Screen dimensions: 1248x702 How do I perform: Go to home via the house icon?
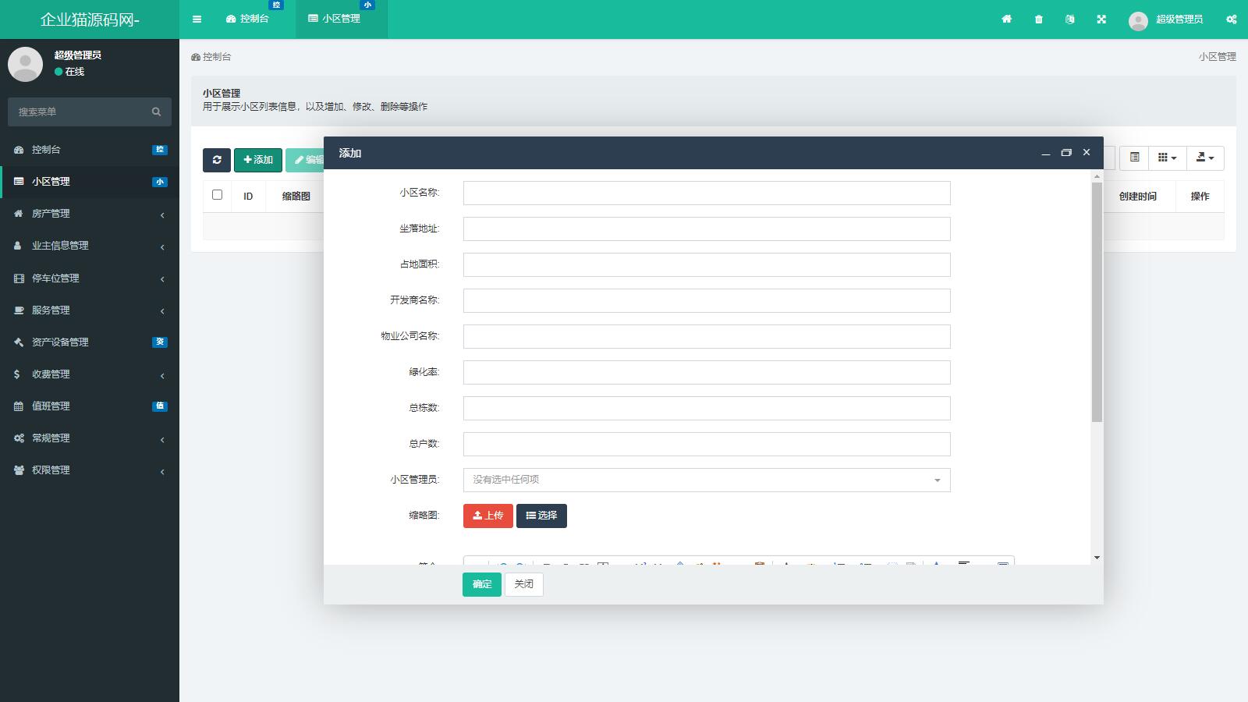point(1007,19)
